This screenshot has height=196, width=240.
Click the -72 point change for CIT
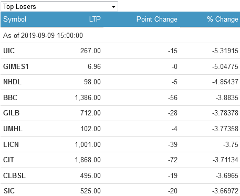pyautogui.click(x=173, y=160)
